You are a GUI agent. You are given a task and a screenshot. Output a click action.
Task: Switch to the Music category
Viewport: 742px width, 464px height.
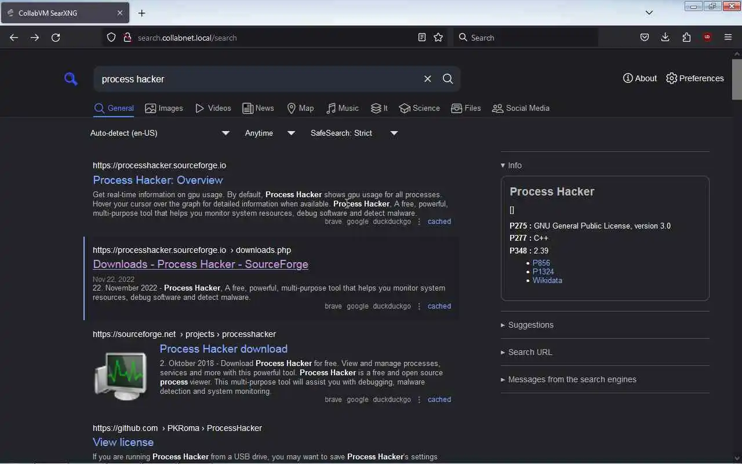[343, 108]
